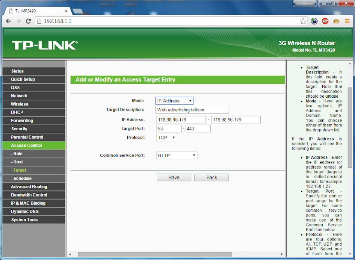Click the help panel scroll-down arrow

[x=350, y=254]
